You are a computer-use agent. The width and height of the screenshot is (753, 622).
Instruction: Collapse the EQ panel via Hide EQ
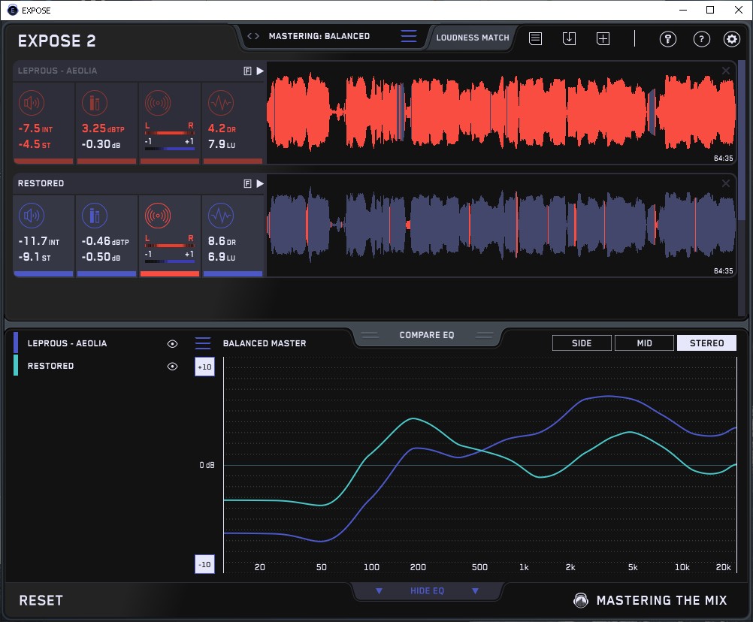coord(427,591)
